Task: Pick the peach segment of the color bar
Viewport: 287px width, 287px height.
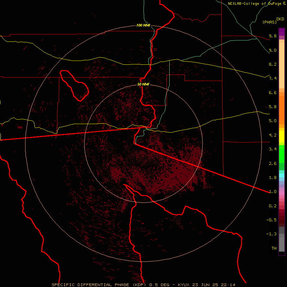Action: 282,65
